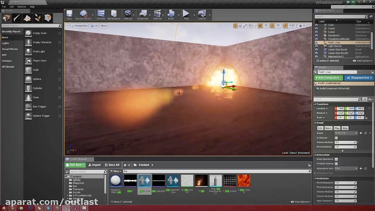Click the Launch toolbar icon
Screen dimensions: 375x211
pos(202,15)
